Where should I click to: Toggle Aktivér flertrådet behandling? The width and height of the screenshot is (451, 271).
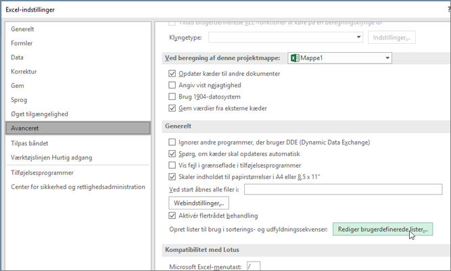click(x=172, y=216)
